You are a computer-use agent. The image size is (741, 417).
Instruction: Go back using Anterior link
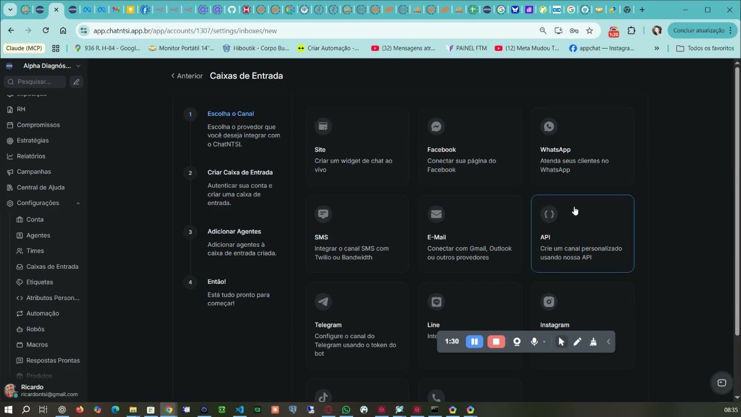pyautogui.click(x=186, y=76)
